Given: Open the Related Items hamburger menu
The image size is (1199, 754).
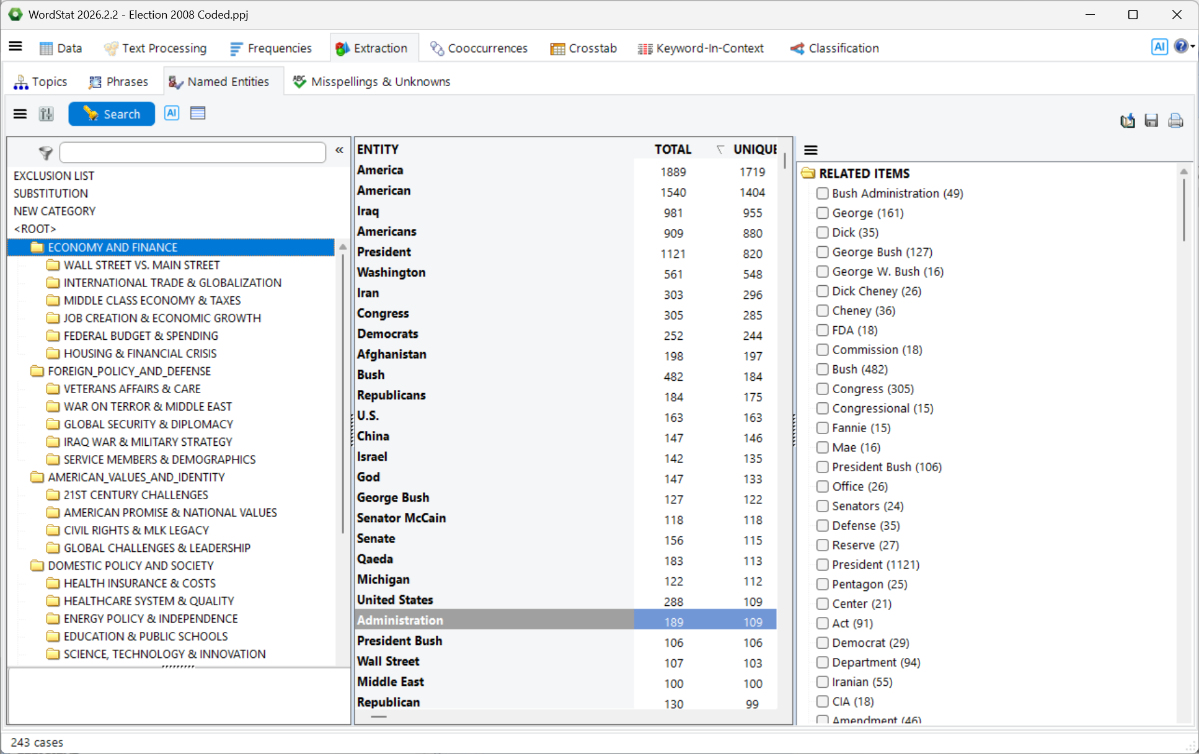Looking at the screenshot, I should click(811, 150).
